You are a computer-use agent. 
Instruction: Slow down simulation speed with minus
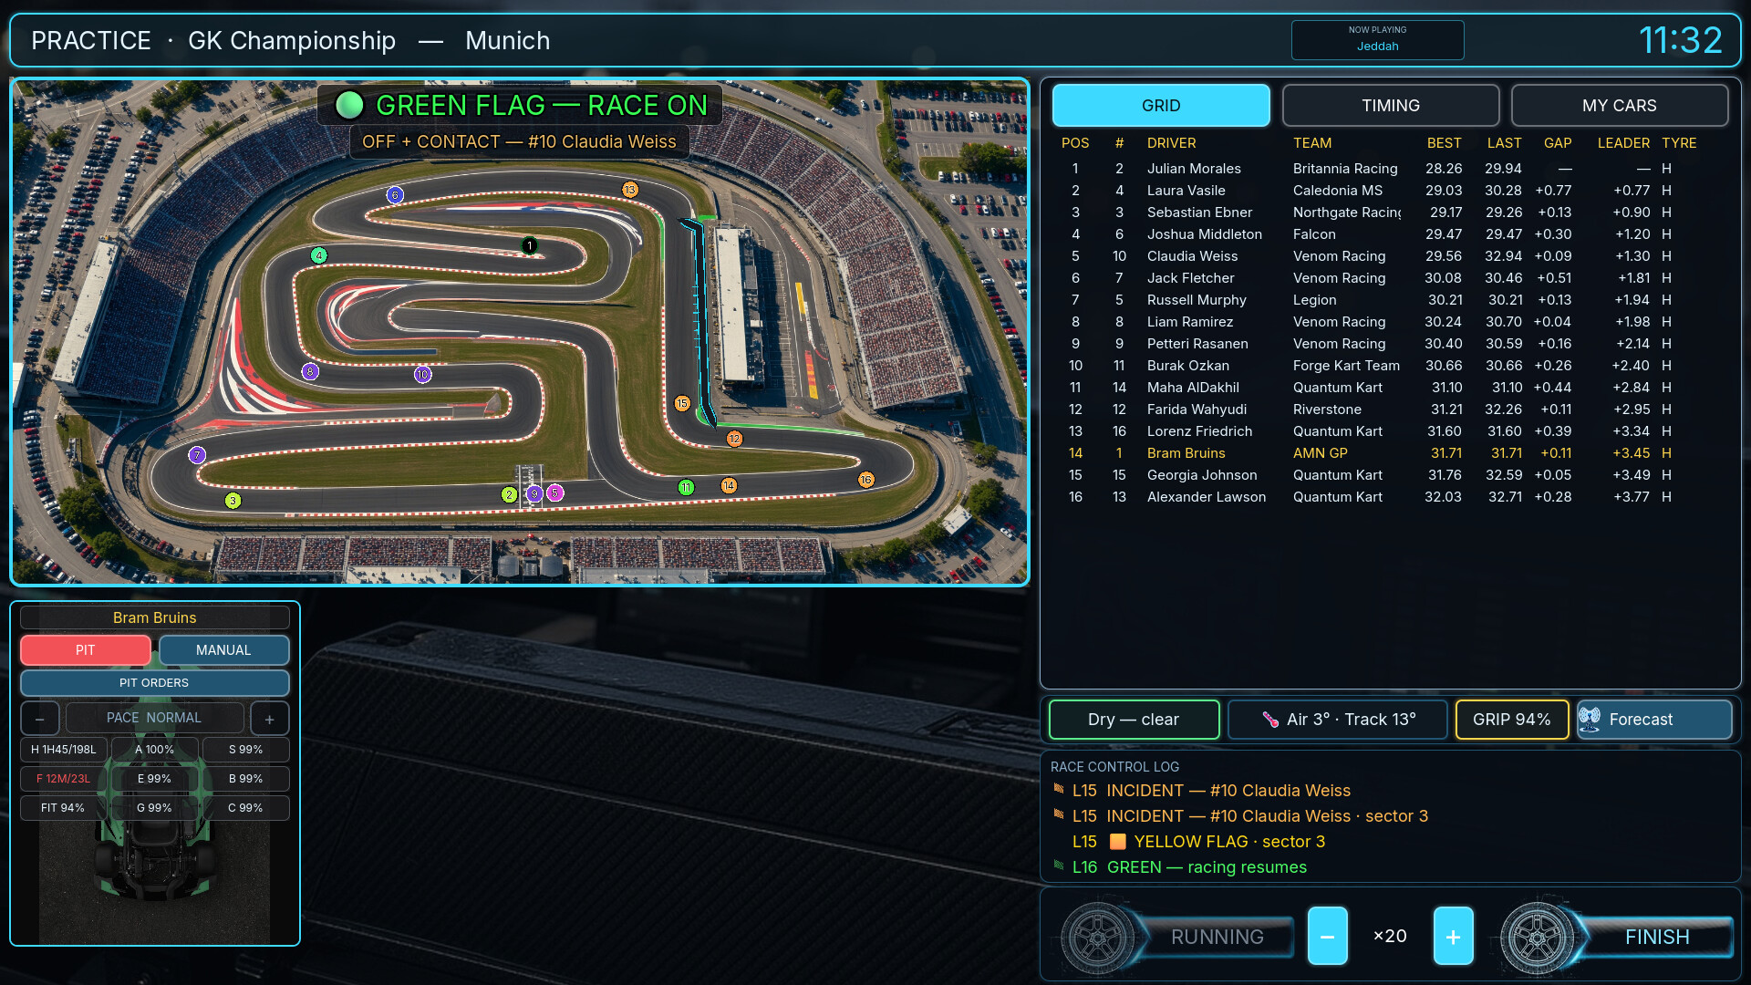point(1328,936)
